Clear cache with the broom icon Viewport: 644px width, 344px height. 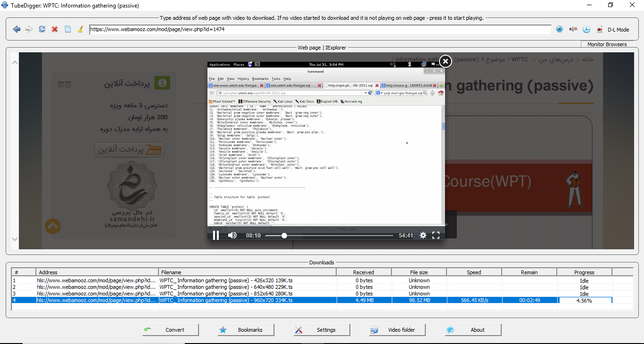coord(80,29)
